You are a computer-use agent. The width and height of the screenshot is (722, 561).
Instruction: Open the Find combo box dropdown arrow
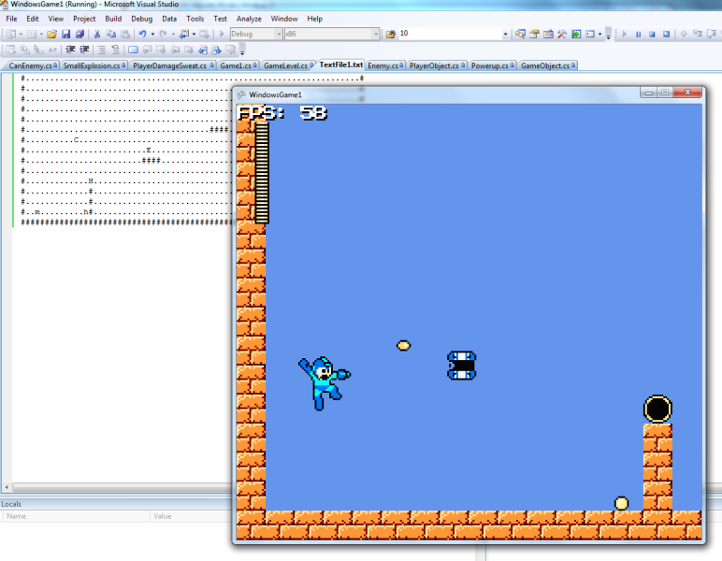[505, 34]
